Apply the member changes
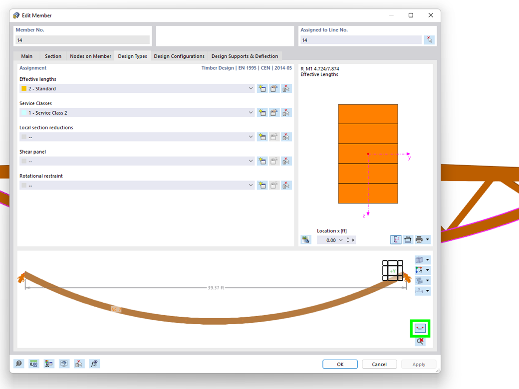The height and width of the screenshot is (389, 519). tap(419, 364)
